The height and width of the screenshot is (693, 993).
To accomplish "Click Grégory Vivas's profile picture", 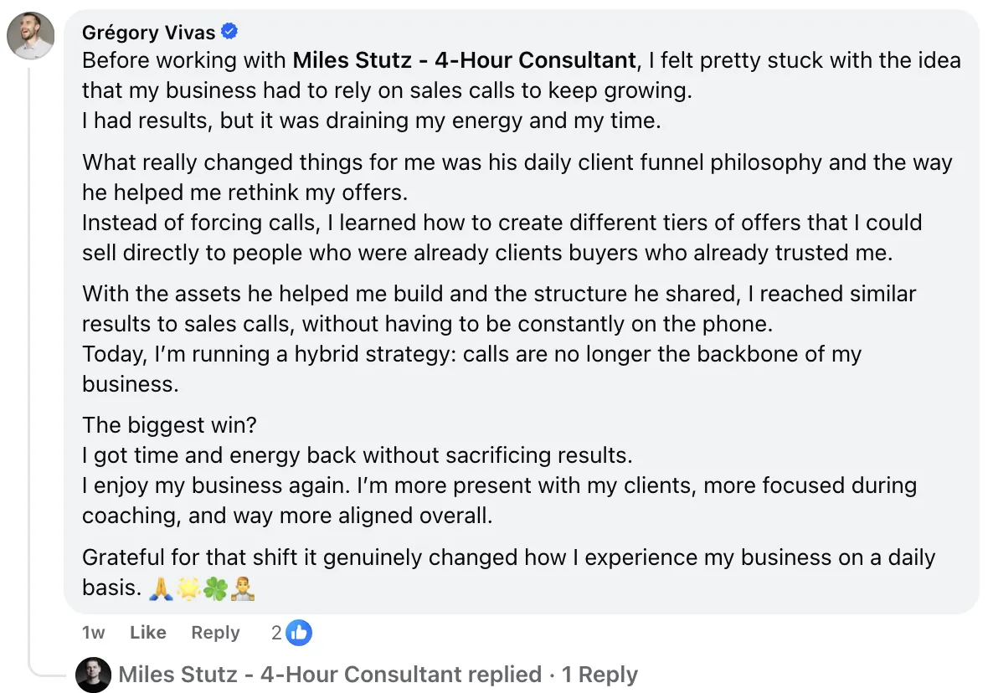I will click(x=31, y=36).
